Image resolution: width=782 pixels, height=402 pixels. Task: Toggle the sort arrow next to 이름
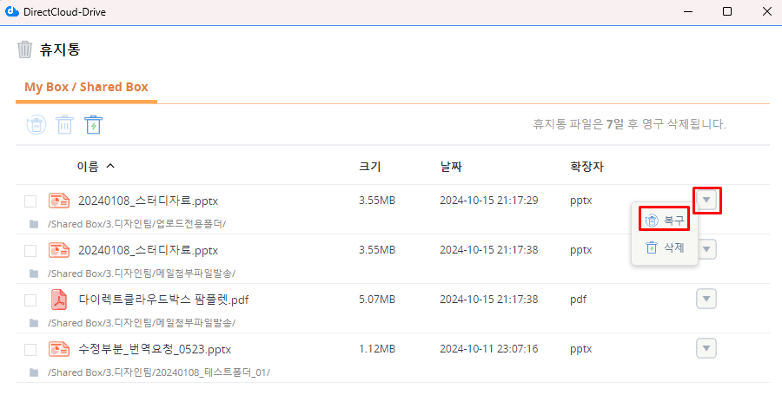tap(109, 166)
